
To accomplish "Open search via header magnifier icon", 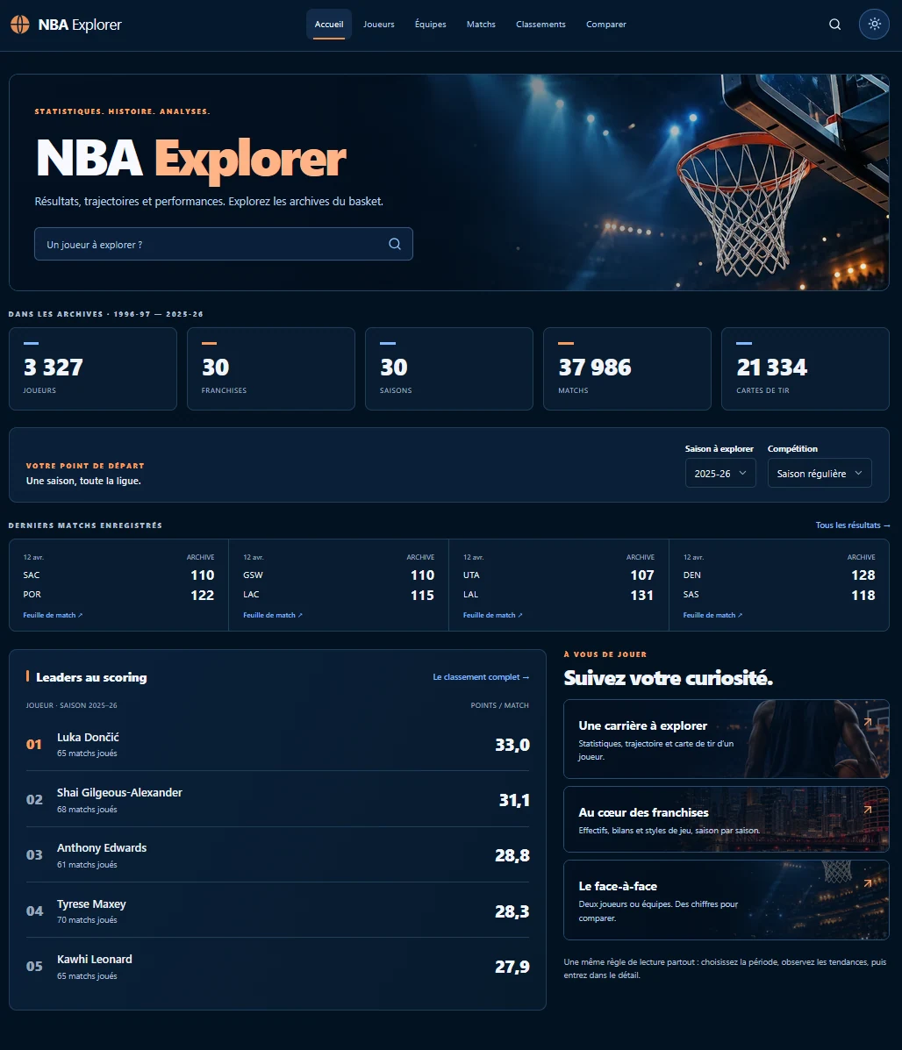I will 834,24.
